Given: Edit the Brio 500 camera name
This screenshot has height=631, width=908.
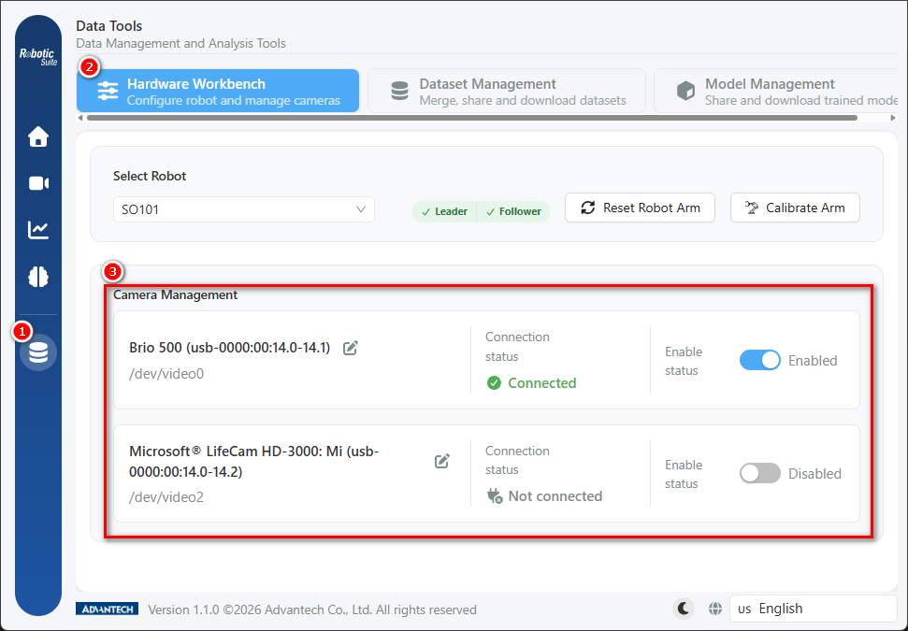Looking at the screenshot, I should coord(351,348).
